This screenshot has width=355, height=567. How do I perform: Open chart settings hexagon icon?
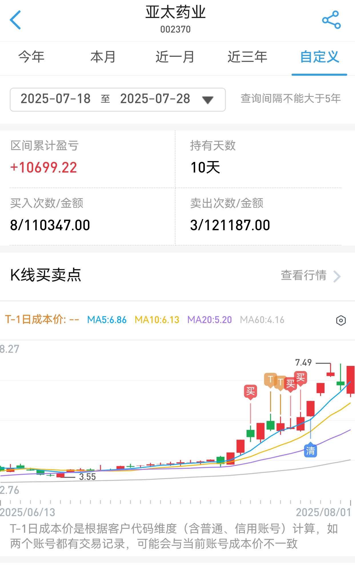[x=341, y=320]
